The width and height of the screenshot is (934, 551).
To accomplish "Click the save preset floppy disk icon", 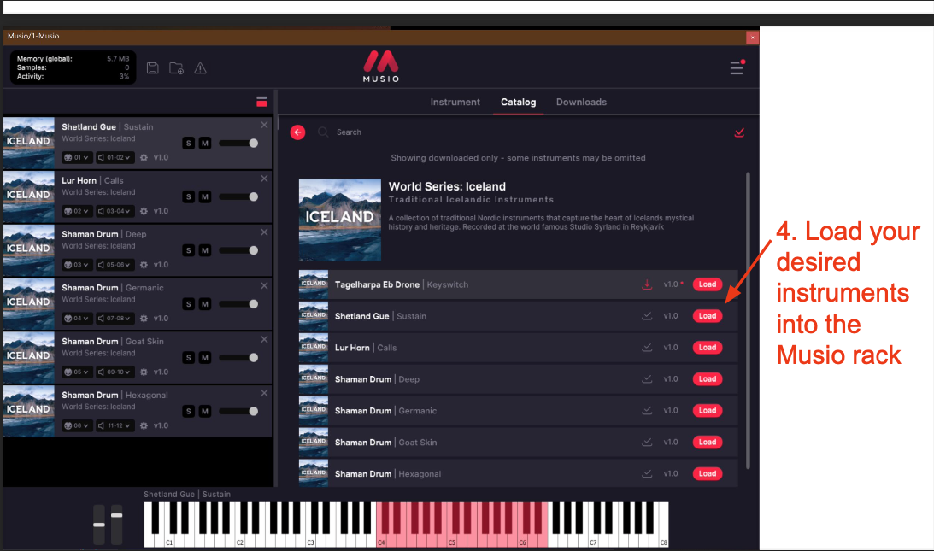I will click(152, 67).
